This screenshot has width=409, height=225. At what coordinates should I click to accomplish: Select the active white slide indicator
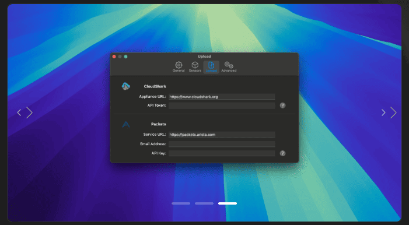[228, 203]
